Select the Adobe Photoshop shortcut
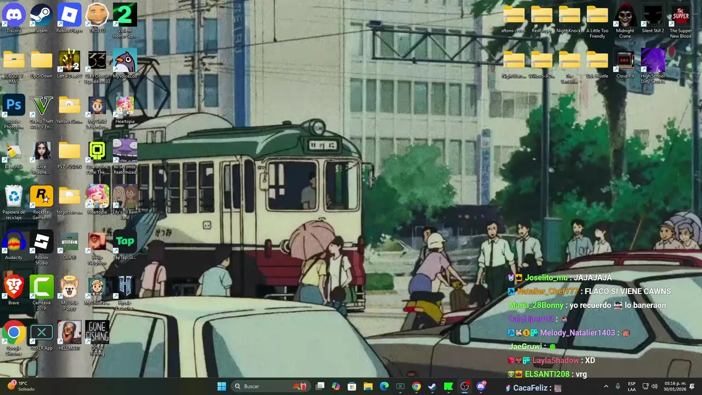Image resolution: width=702 pixels, height=395 pixels. click(x=14, y=112)
